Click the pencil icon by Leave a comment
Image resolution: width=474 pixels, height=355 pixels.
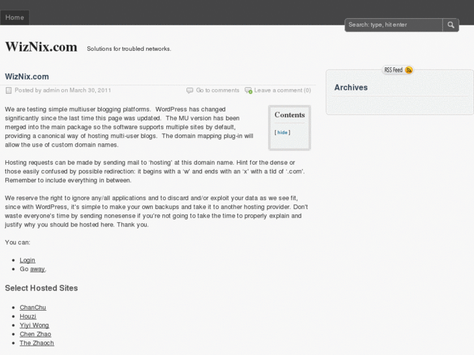tap(248, 91)
